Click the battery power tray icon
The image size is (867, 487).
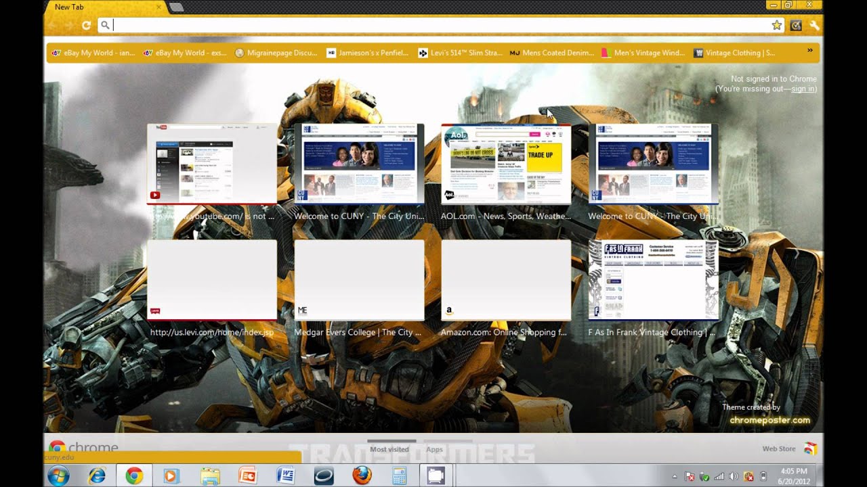click(x=763, y=476)
